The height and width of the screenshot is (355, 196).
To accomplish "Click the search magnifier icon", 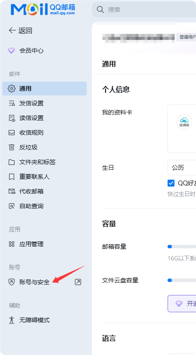I will coord(100,10).
